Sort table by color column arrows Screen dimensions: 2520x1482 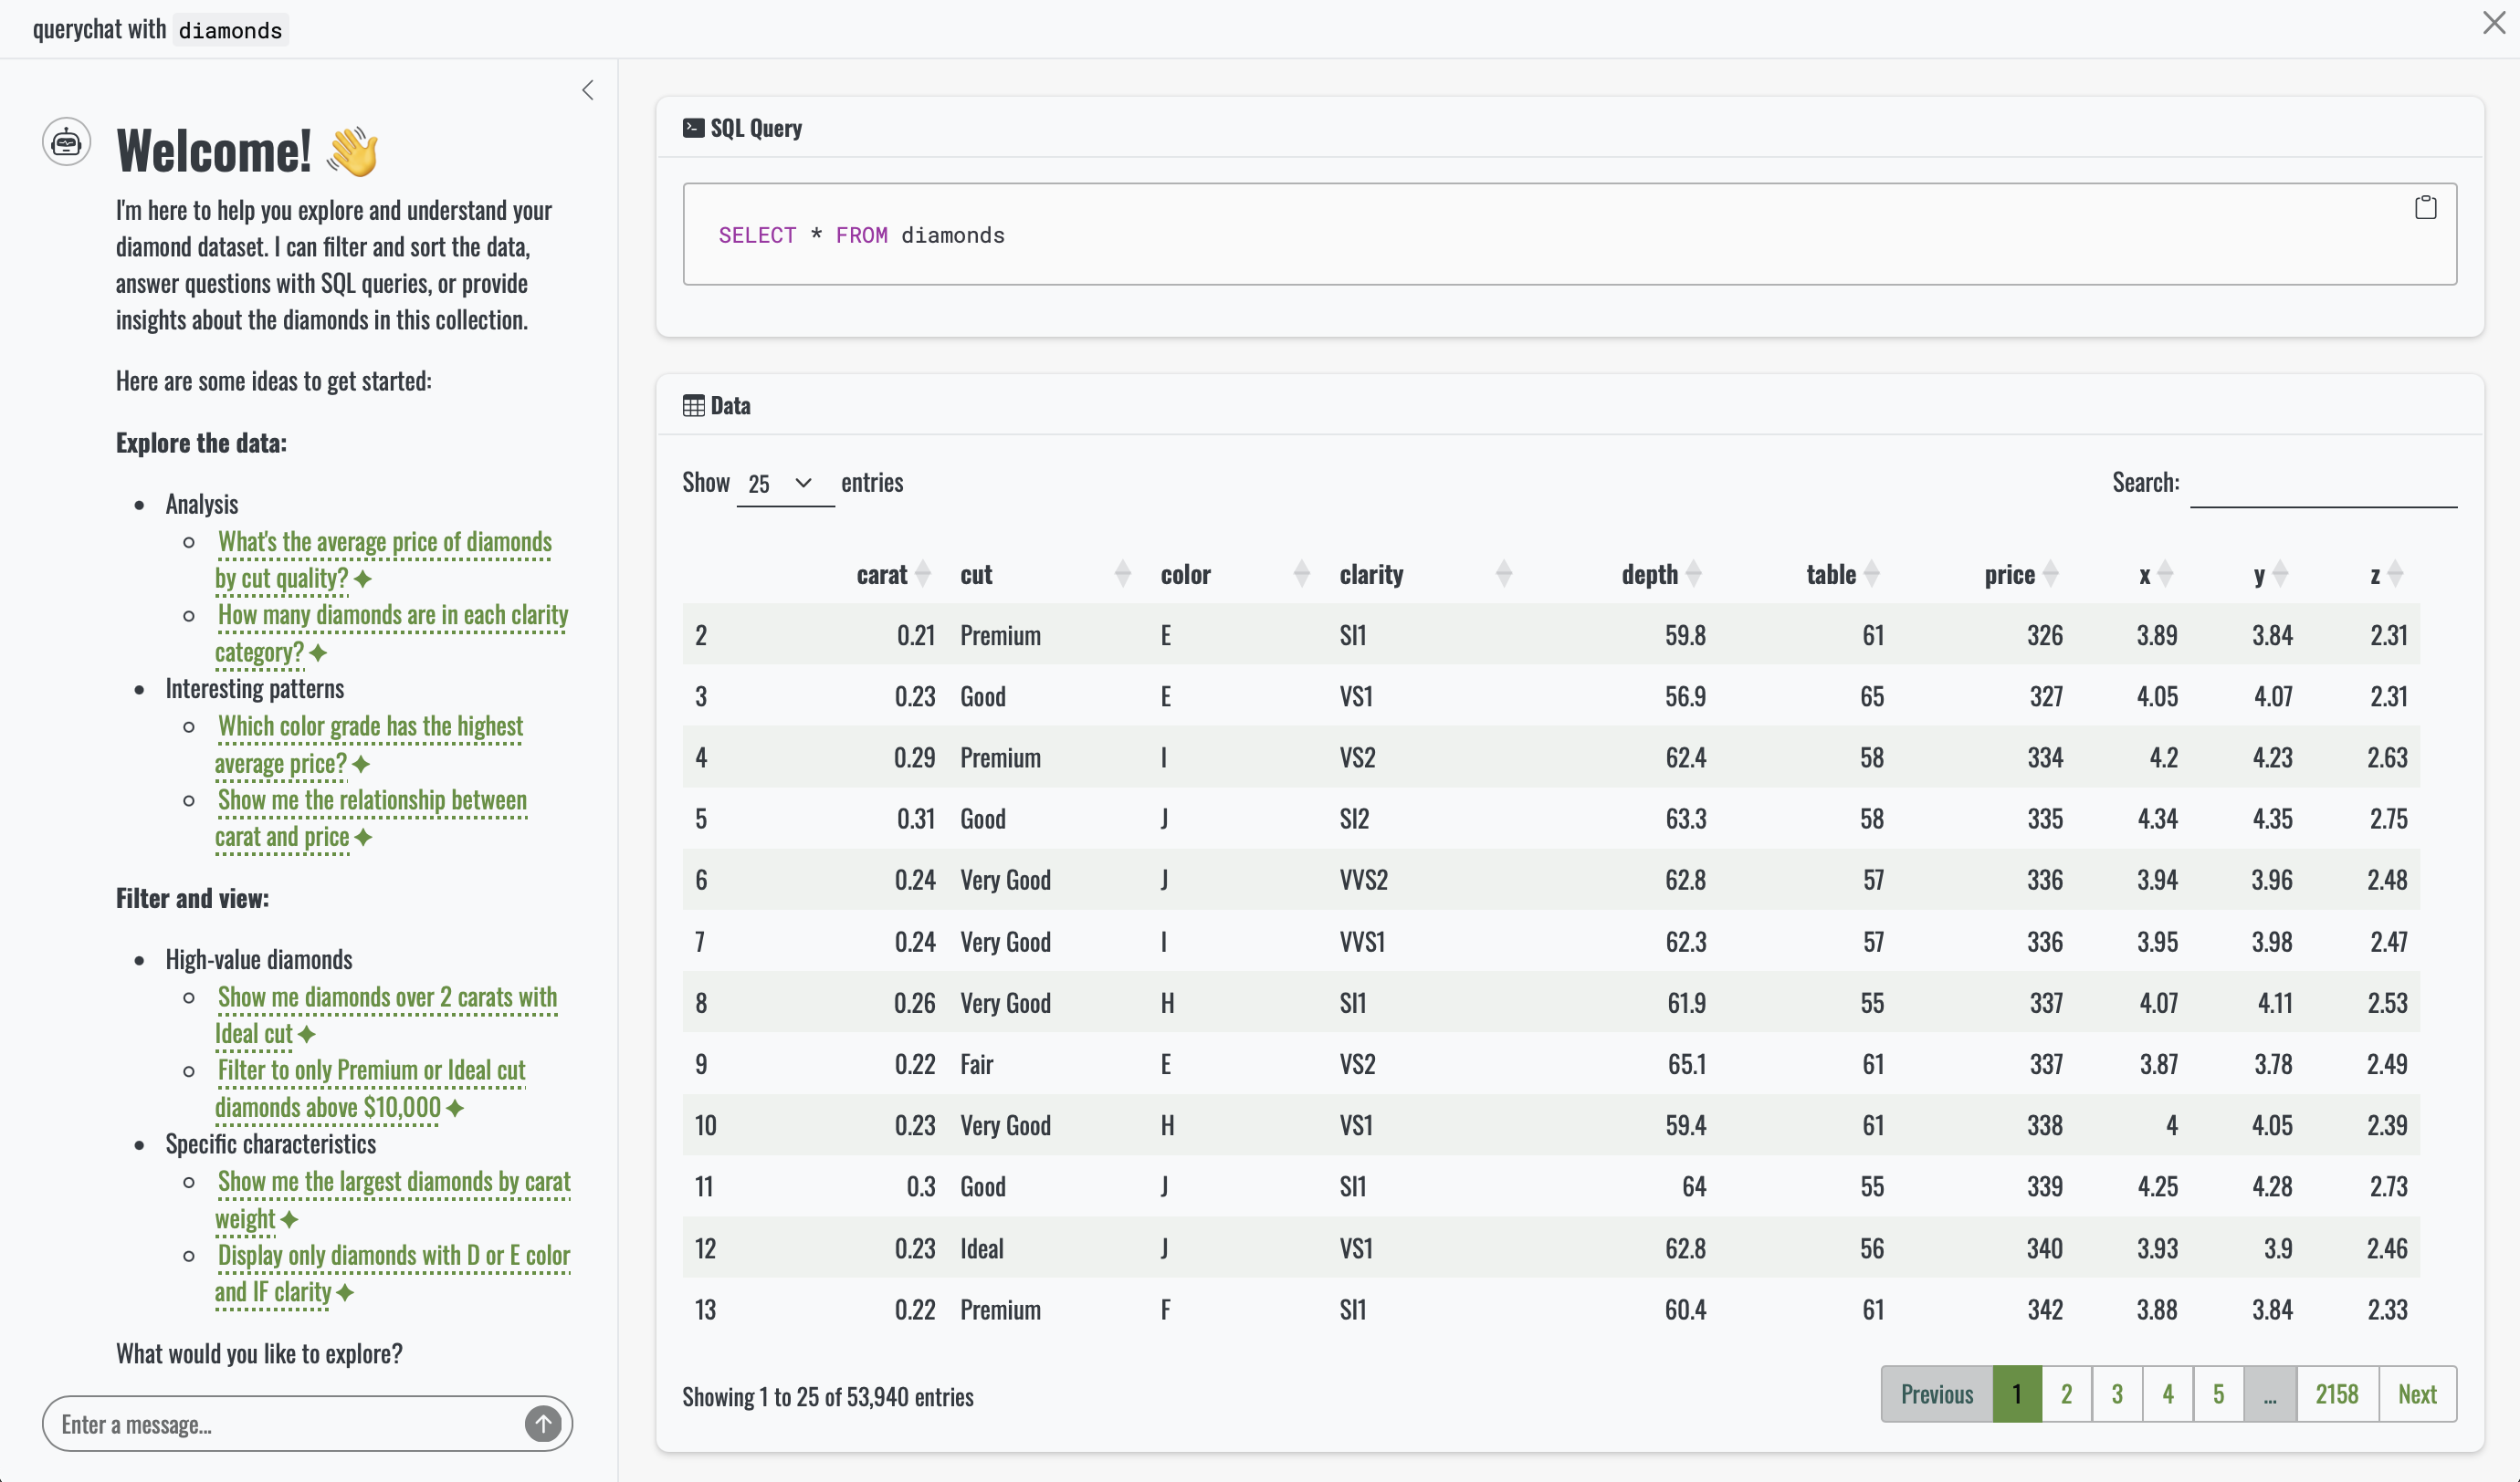click(x=1301, y=575)
